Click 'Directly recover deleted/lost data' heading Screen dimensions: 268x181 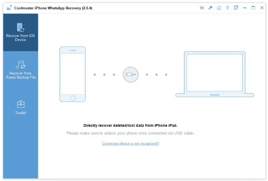click(130, 125)
